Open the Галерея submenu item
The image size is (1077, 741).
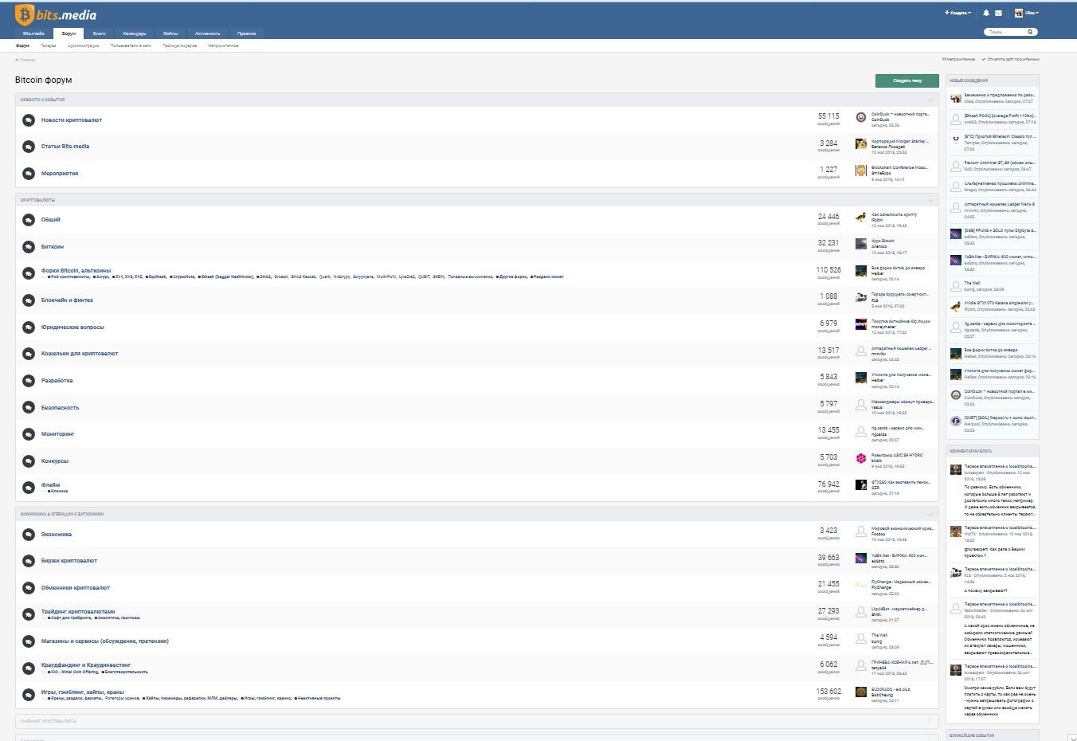(49, 46)
